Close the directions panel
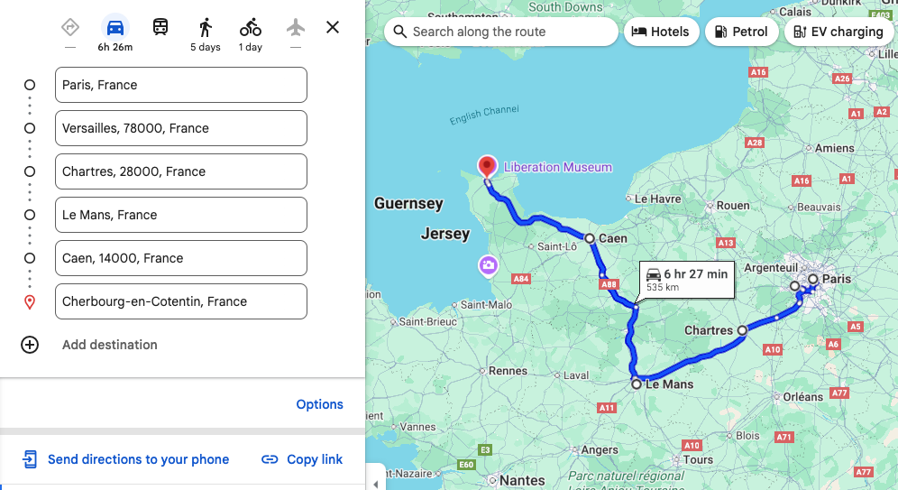Image resolution: width=898 pixels, height=490 pixels. click(333, 27)
